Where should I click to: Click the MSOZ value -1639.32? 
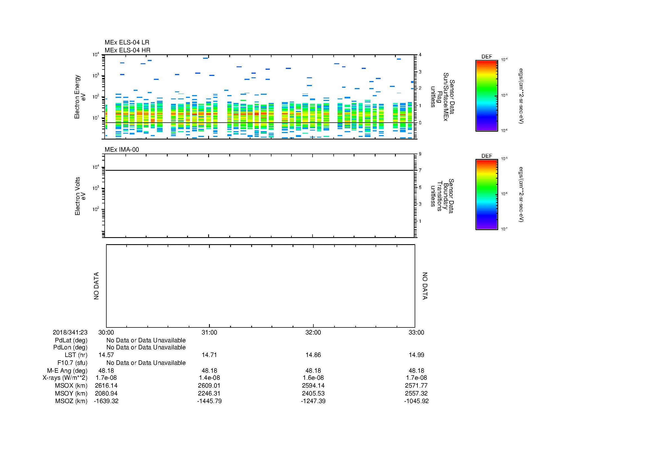click(106, 401)
